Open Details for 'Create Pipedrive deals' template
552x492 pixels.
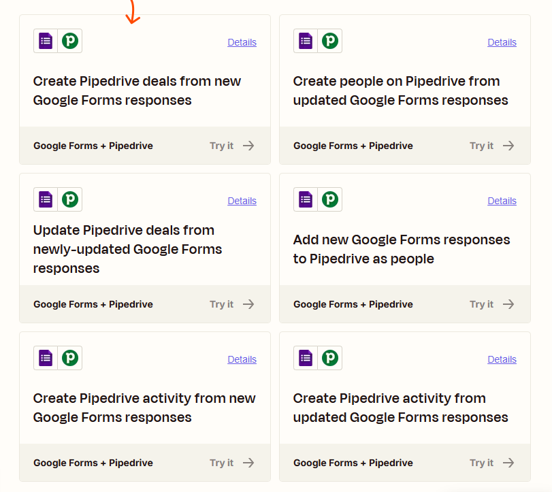(x=242, y=42)
